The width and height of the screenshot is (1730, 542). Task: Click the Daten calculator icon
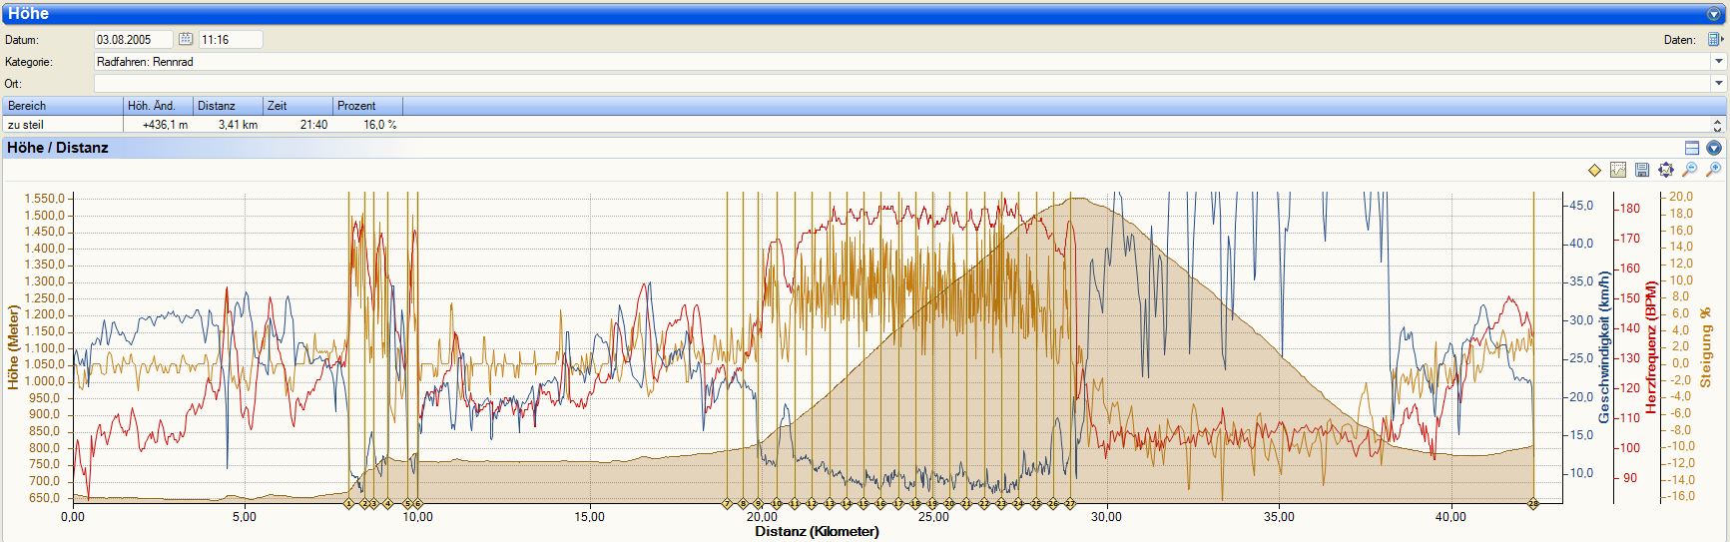pyautogui.click(x=1714, y=40)
